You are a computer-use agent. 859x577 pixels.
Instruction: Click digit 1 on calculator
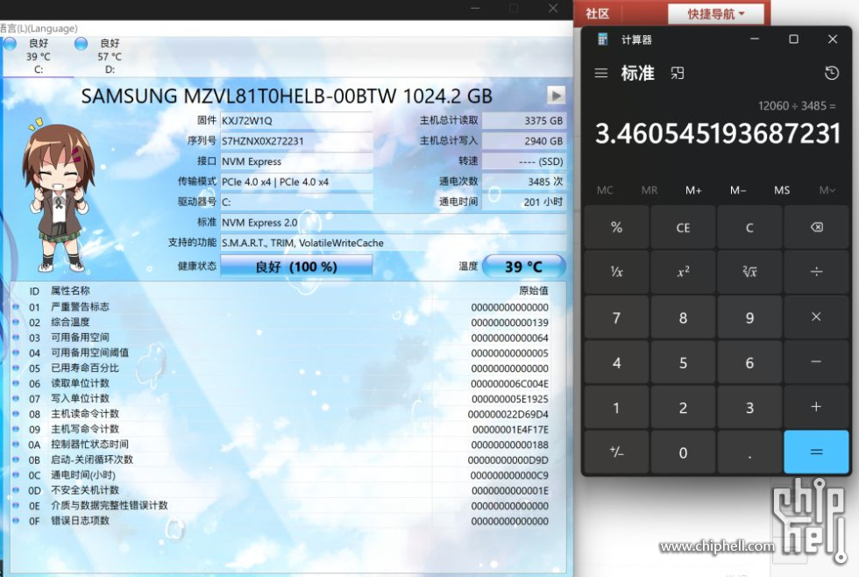pyautogui.click(x=617, y=407)
